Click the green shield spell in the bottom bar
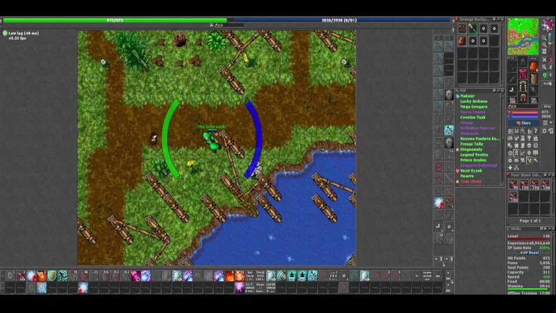 coord(52,275)
